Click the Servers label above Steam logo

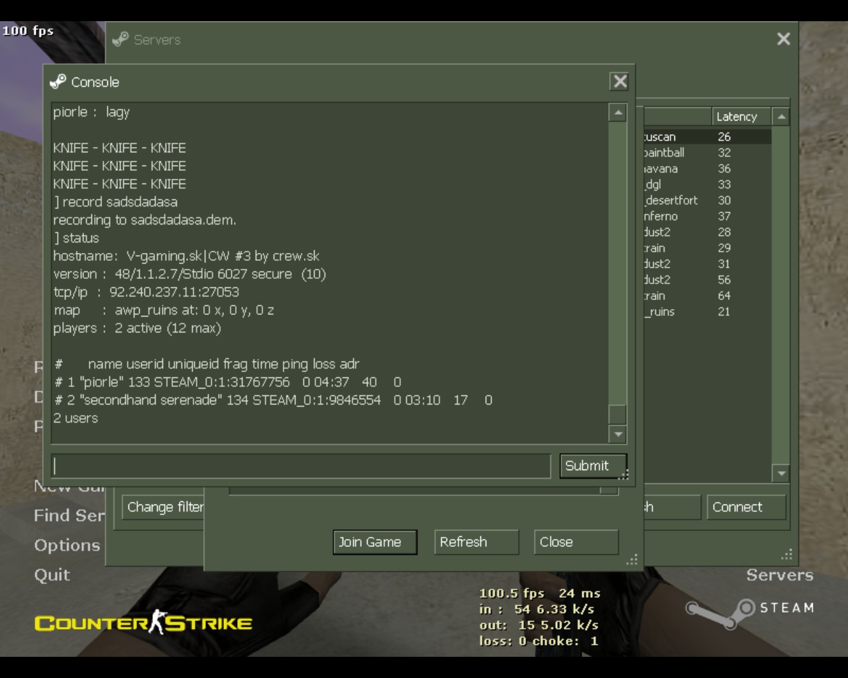(780, 575)
